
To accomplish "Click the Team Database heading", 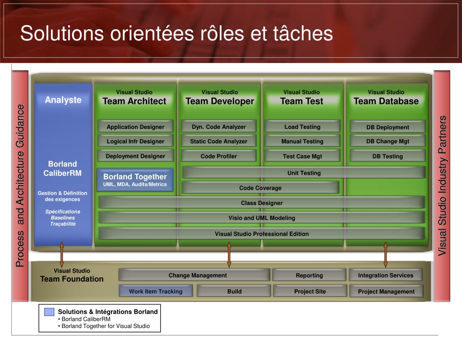I will click(x=386, y=101).
